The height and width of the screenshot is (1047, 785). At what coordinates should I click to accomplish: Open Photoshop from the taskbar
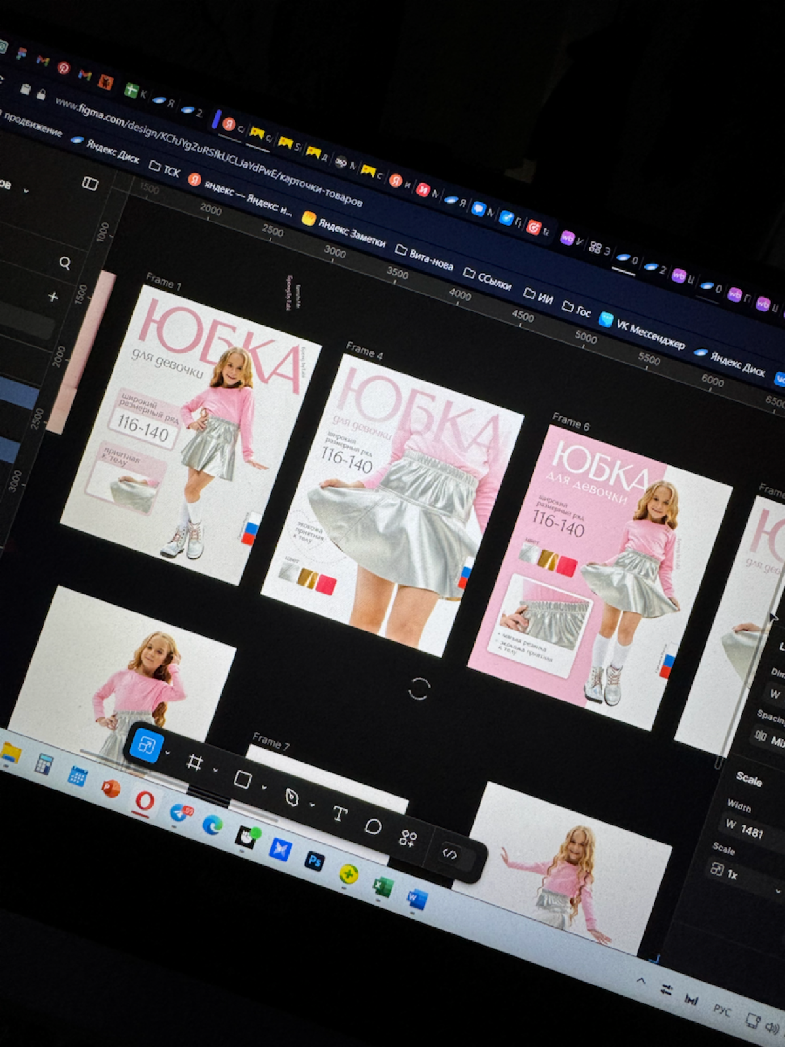(315, 861)
